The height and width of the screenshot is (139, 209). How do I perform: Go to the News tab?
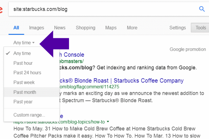60,28
